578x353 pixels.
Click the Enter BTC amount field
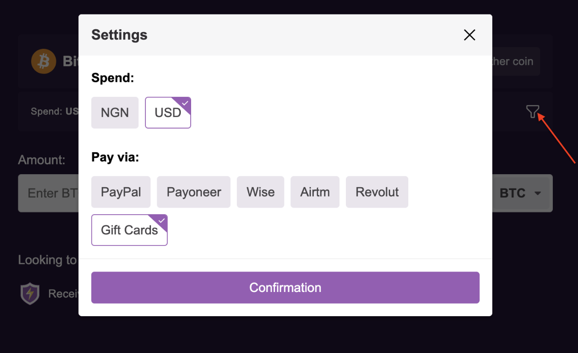(x=51, y=193)
